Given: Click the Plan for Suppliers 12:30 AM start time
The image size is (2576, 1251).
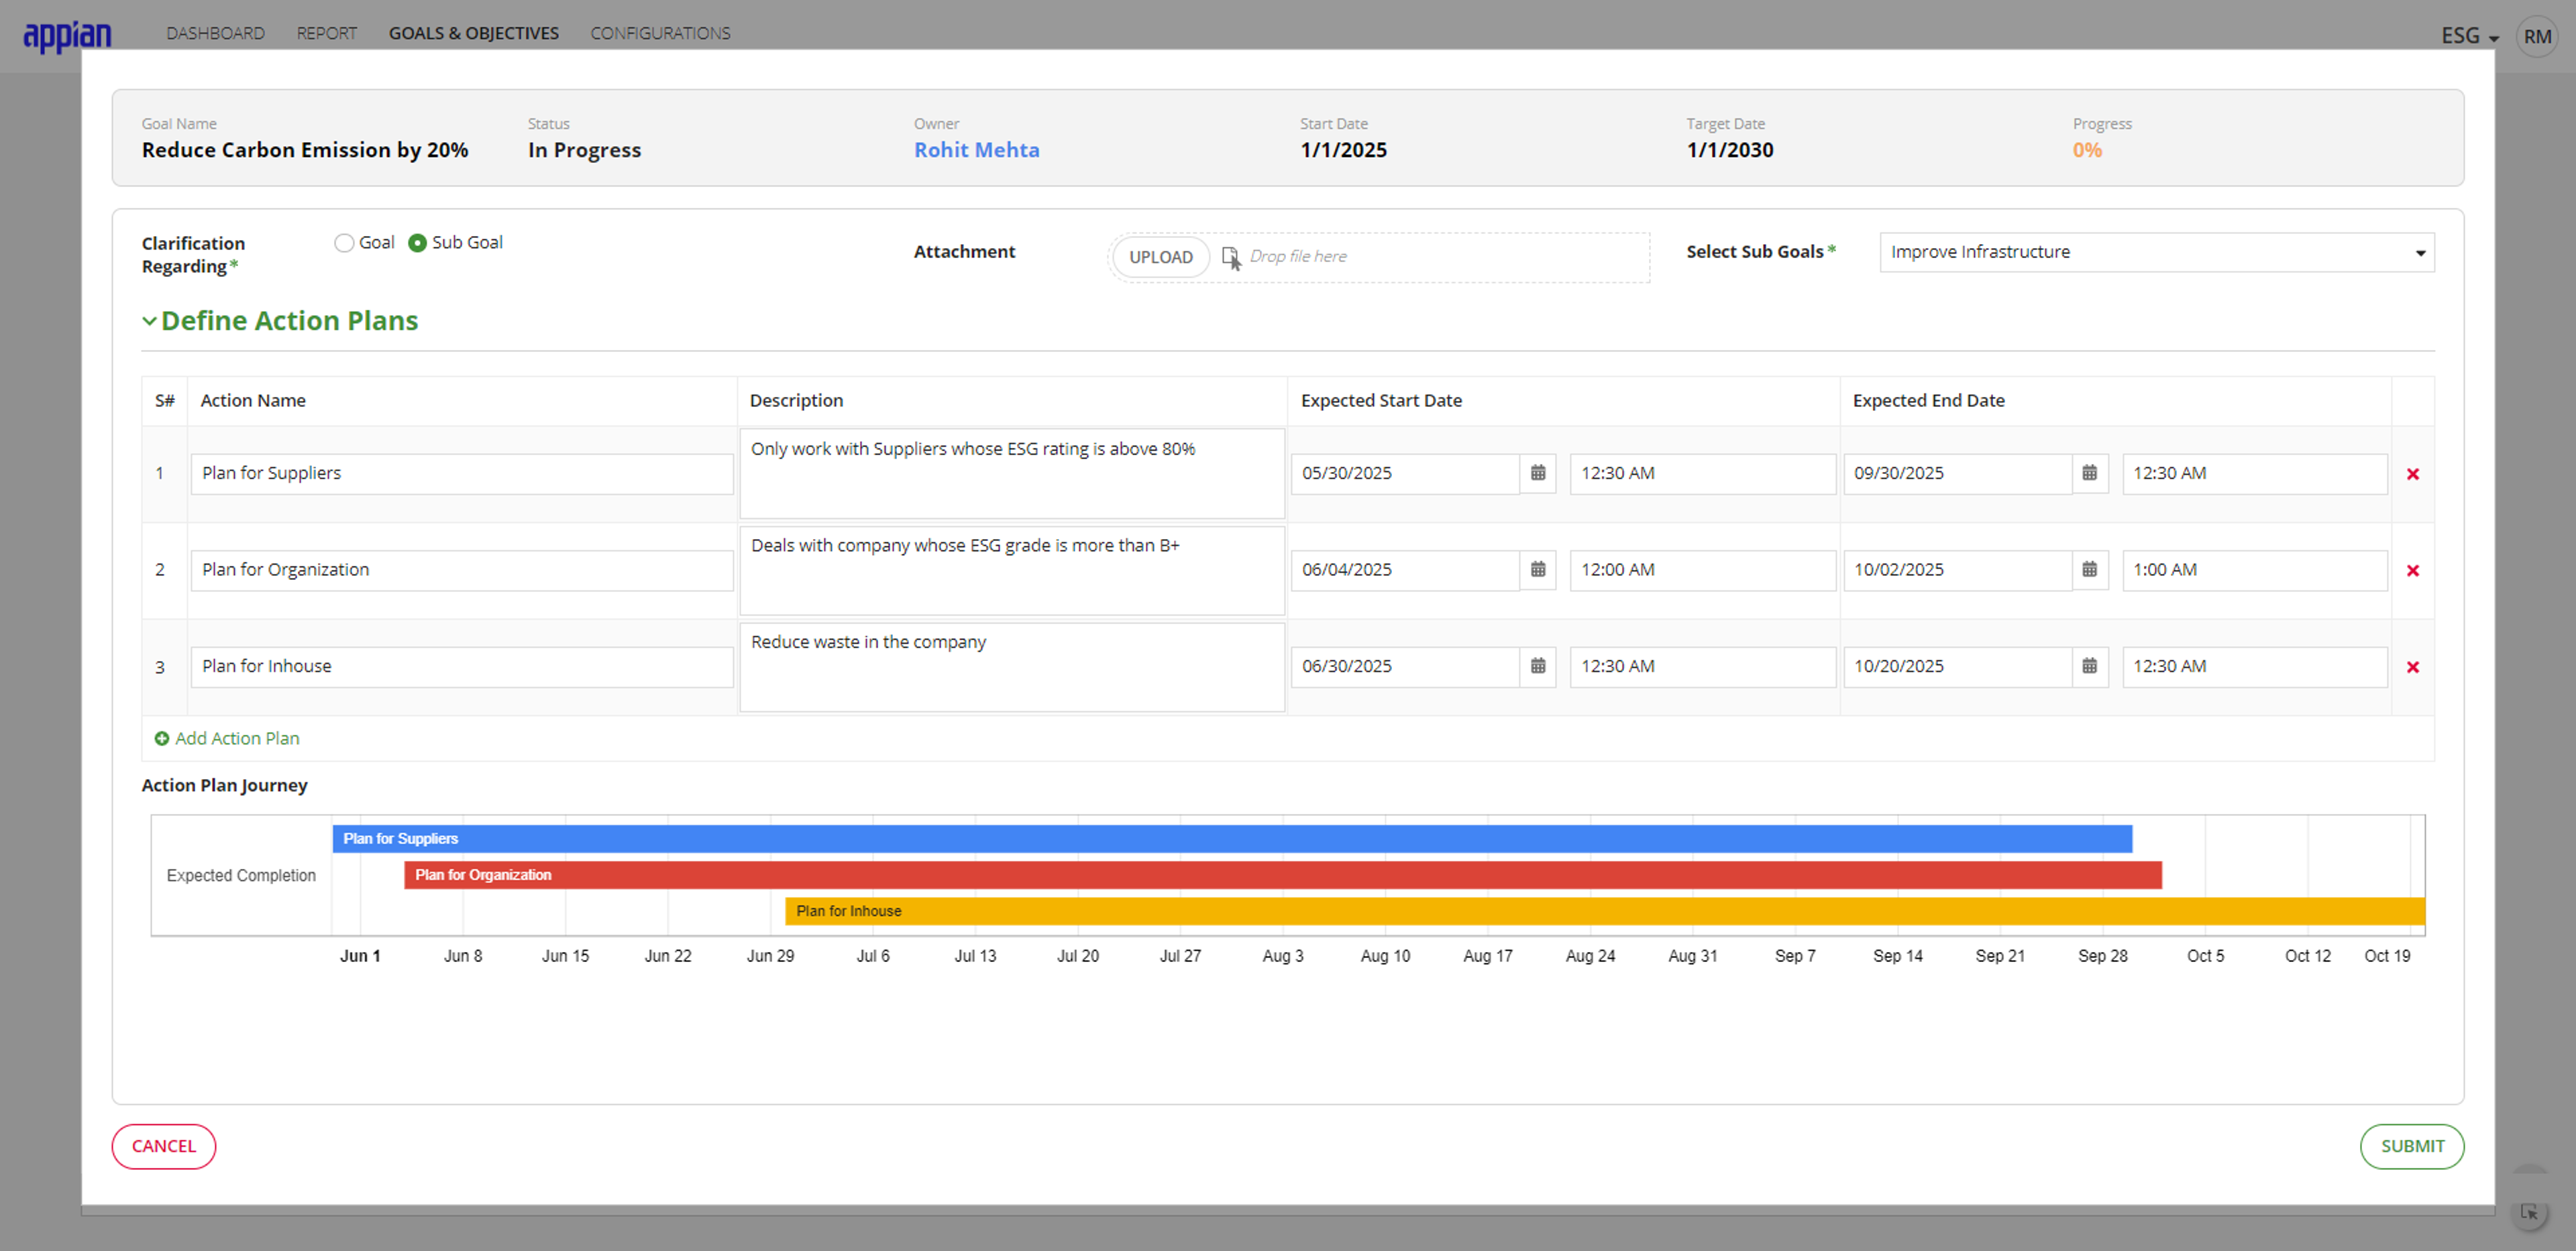Looking at the screenshot, I should [1702, 473].
